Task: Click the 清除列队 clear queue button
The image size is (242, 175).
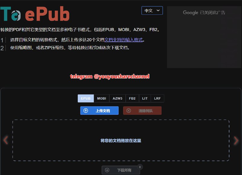Action: click(142, 111)
